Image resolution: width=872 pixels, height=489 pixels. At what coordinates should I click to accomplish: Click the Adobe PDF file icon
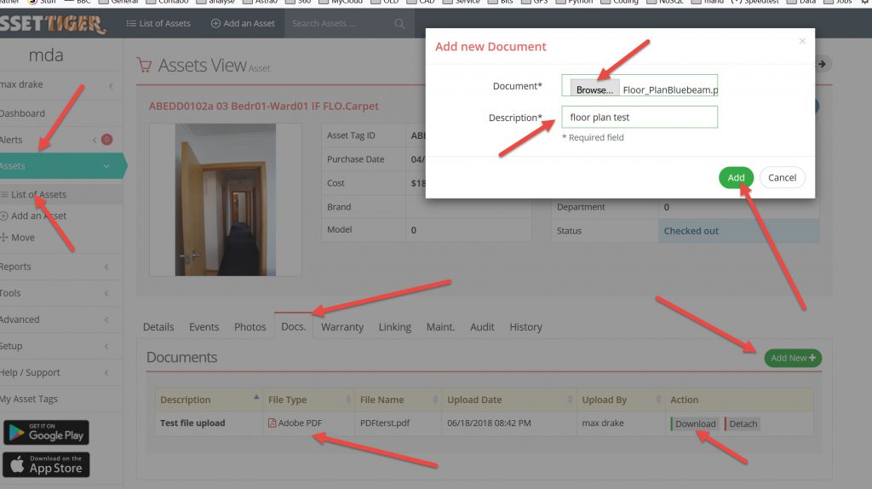pos(272,423)
